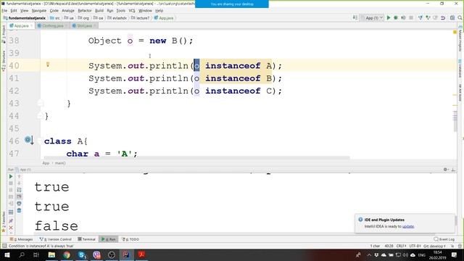The width and height of the screenshot is (464, 261).
Task: Open the Analyze menu
Action: [x=68, y=10]
